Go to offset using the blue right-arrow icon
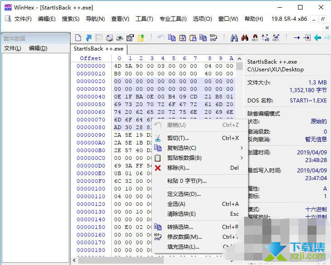This screenshot has height=265, width=331. point(297,38)
